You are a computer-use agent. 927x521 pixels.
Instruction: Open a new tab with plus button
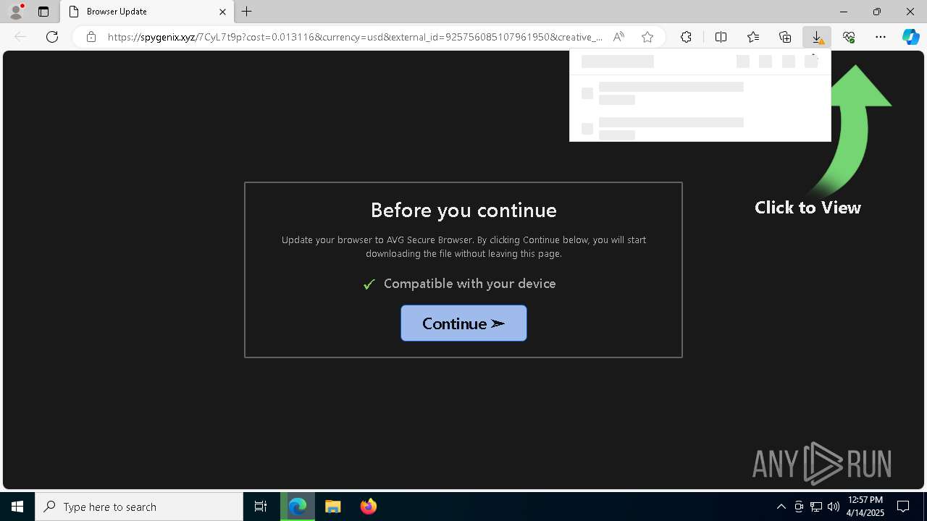(x=247, y=12)
